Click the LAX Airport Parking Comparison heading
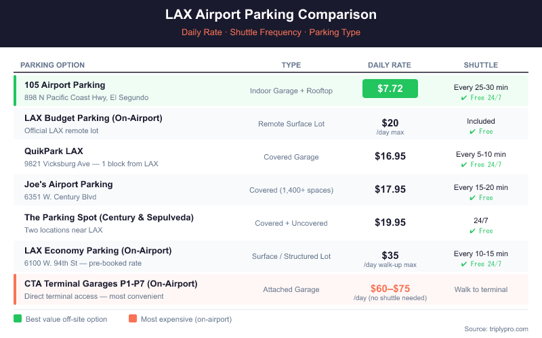Viewport: 542px width, 338px height. [271, 14]
